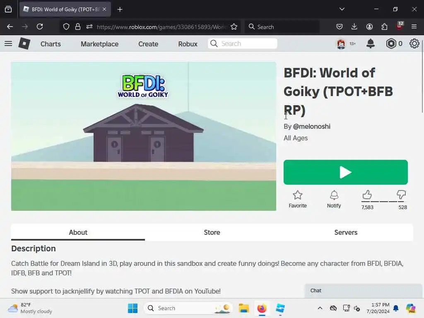Viewport: 424px width, 318px height.
Task: View site security padlock info
Action: tap(78, 26)
